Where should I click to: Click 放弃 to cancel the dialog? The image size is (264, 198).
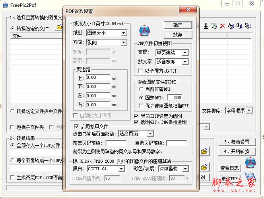point(178,34)
